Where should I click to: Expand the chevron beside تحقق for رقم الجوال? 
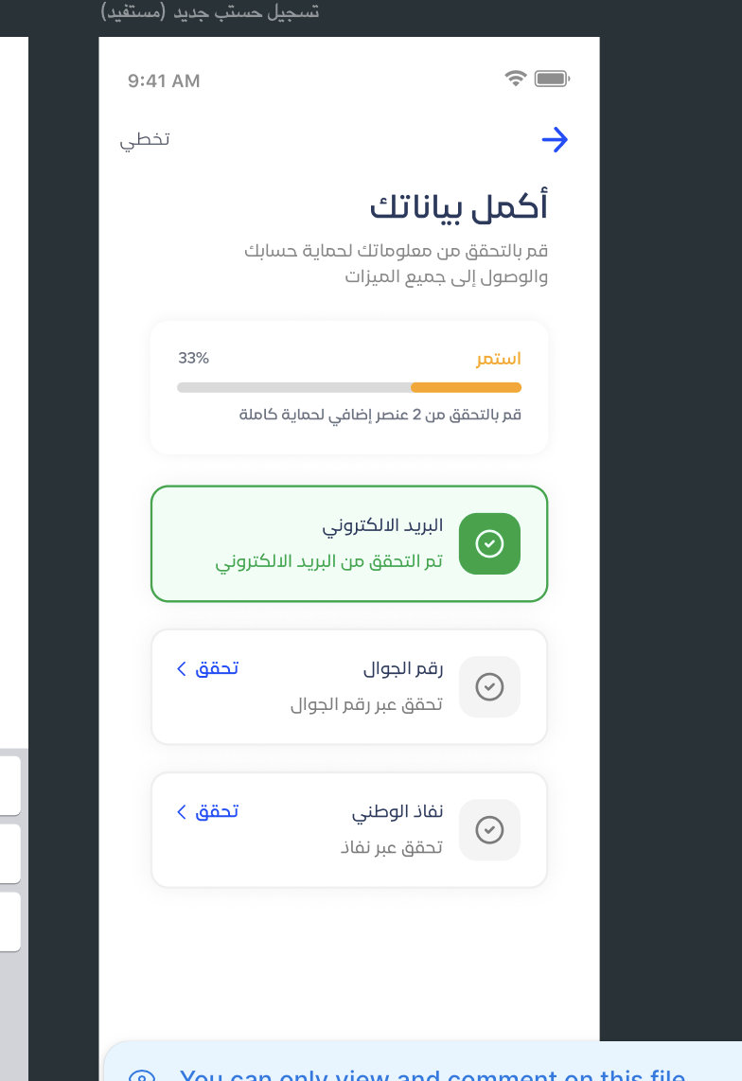[181, 668]
